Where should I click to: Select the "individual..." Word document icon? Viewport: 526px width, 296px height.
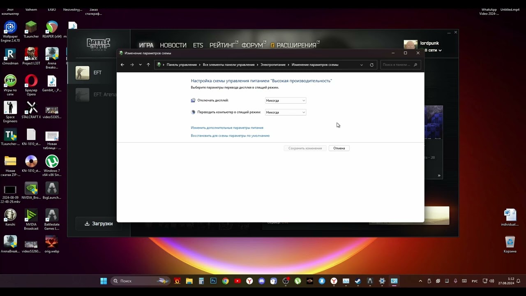(510, 217)
